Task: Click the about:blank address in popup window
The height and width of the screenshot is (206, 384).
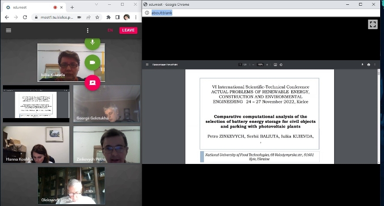Action: [162, 13]
